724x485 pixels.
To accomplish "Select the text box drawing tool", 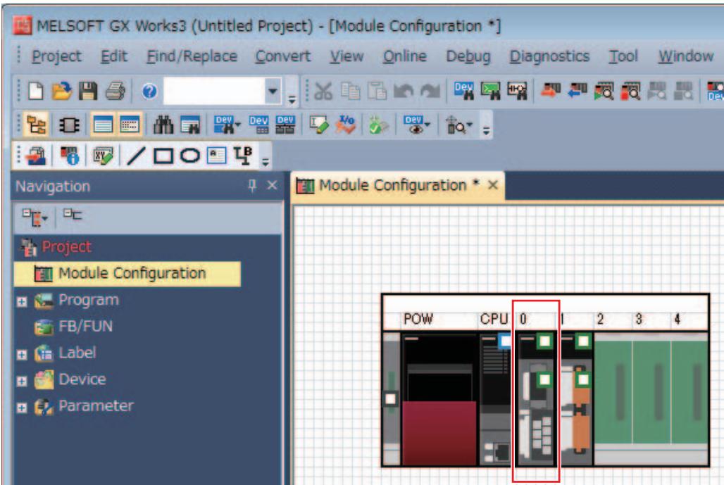I will coord(216,156).
